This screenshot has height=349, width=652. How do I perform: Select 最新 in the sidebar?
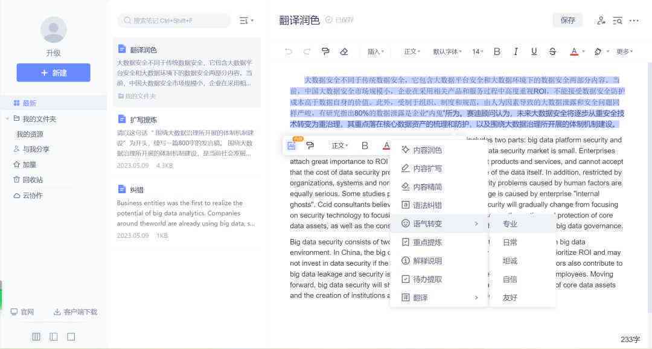[53, 103]
